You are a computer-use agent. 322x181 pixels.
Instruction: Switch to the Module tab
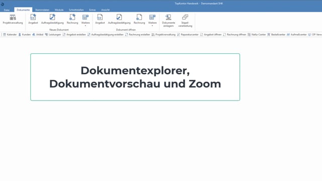click(x=59, y=10)
